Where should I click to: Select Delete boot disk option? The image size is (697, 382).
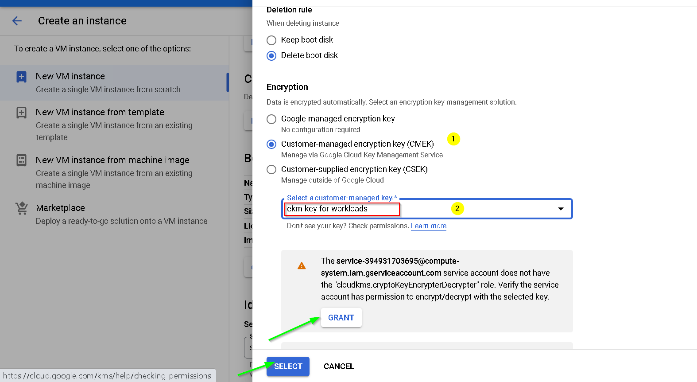(271, 56)
